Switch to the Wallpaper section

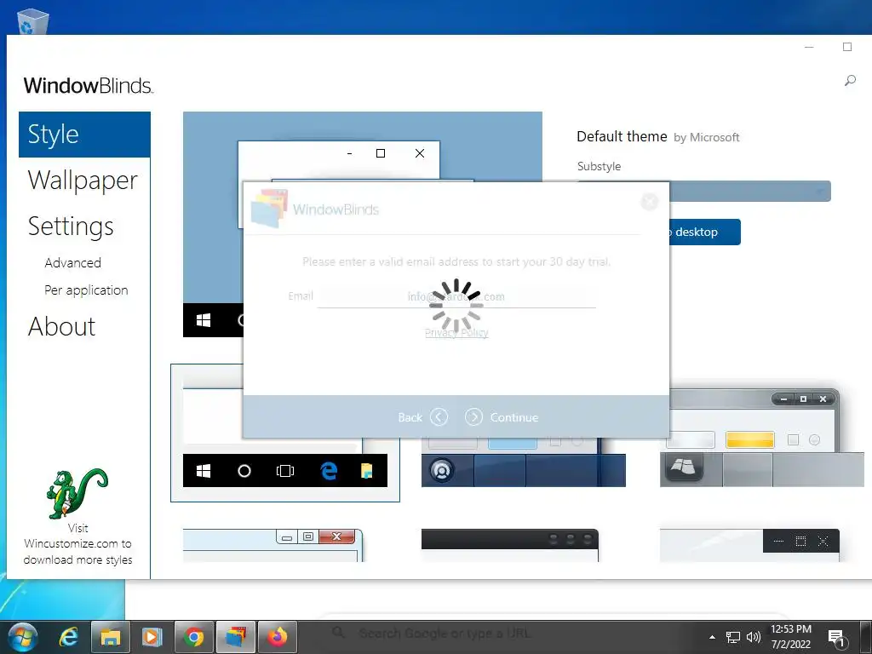(83, 181)
